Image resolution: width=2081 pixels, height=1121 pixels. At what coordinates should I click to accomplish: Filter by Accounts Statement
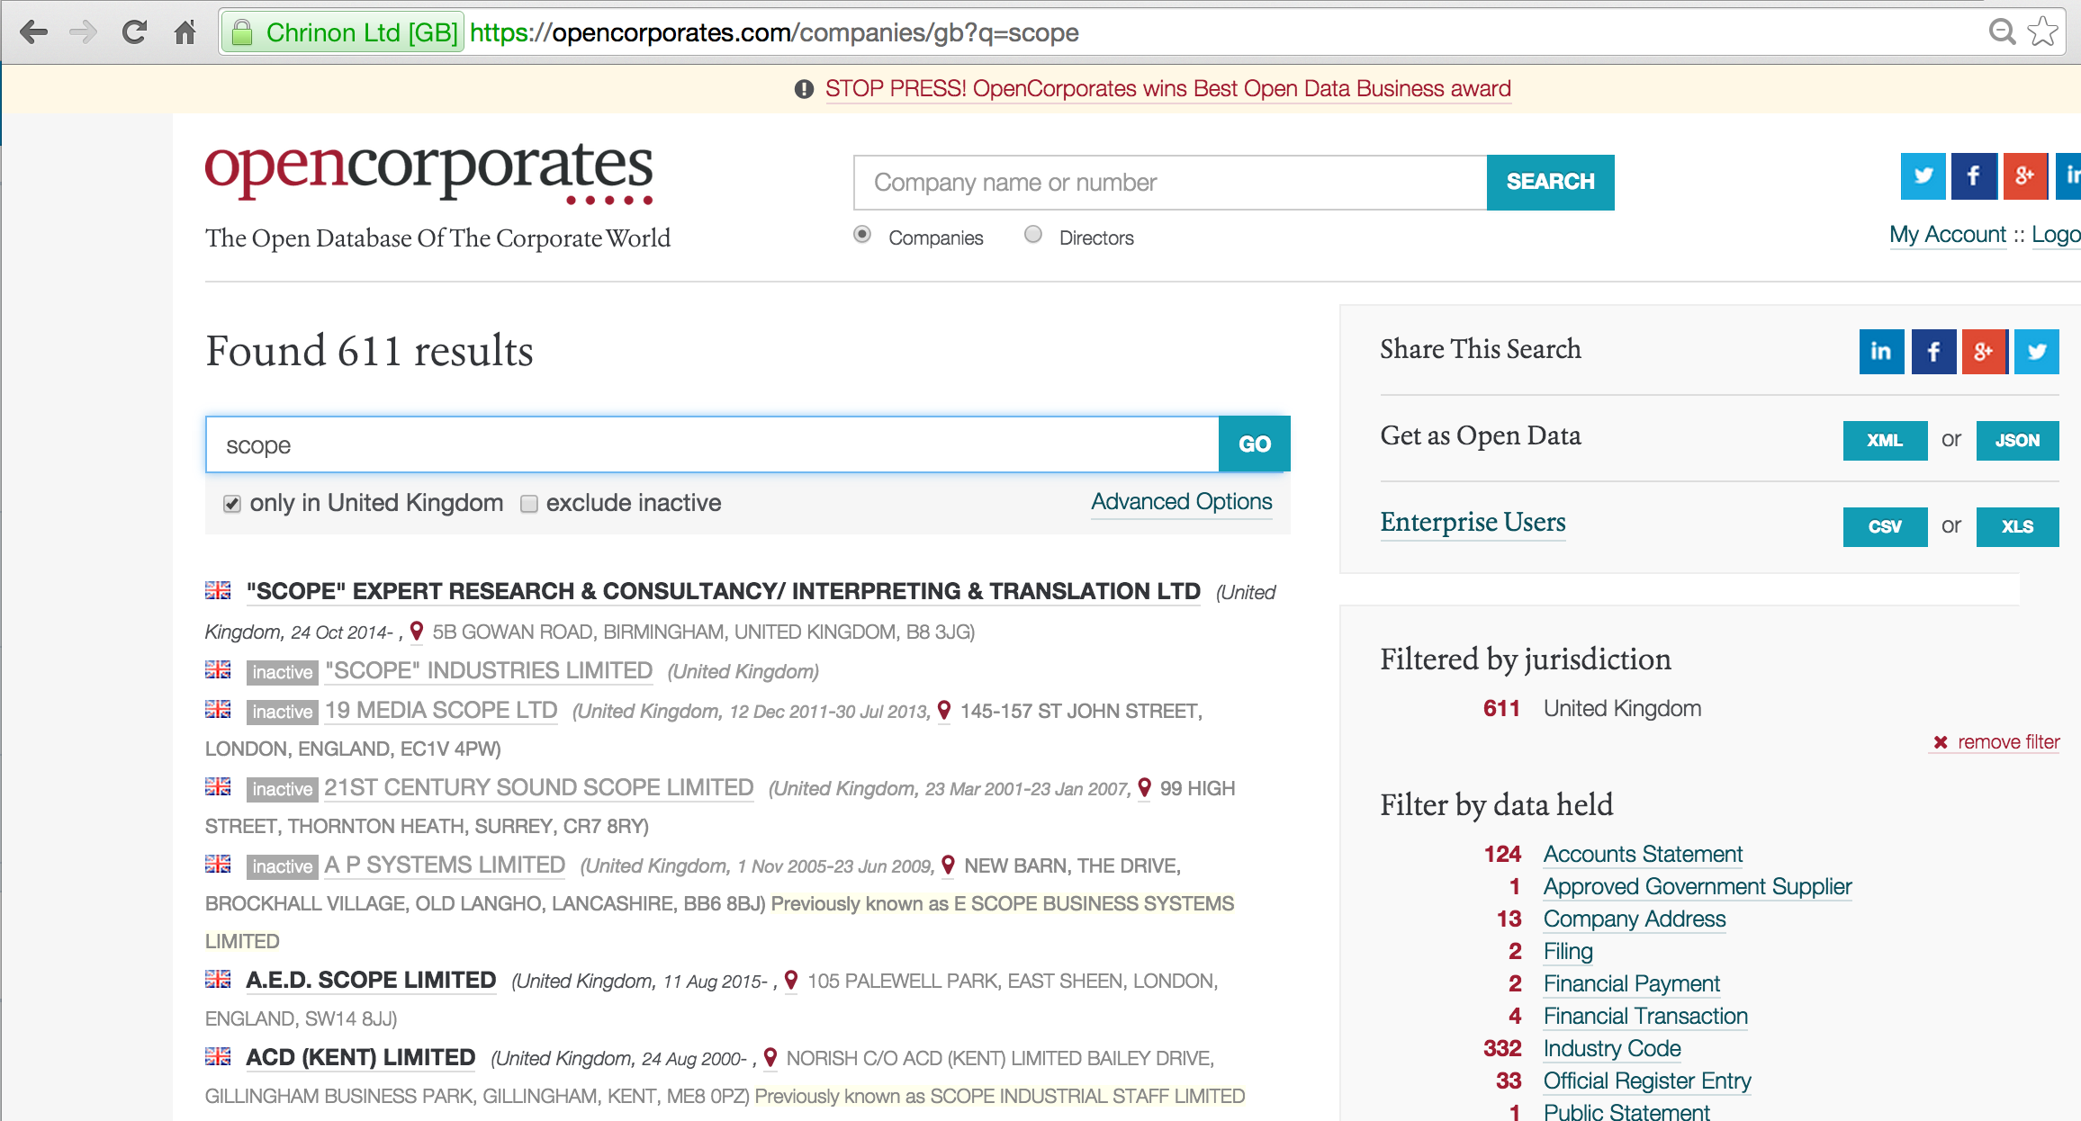coord(1643,854)
